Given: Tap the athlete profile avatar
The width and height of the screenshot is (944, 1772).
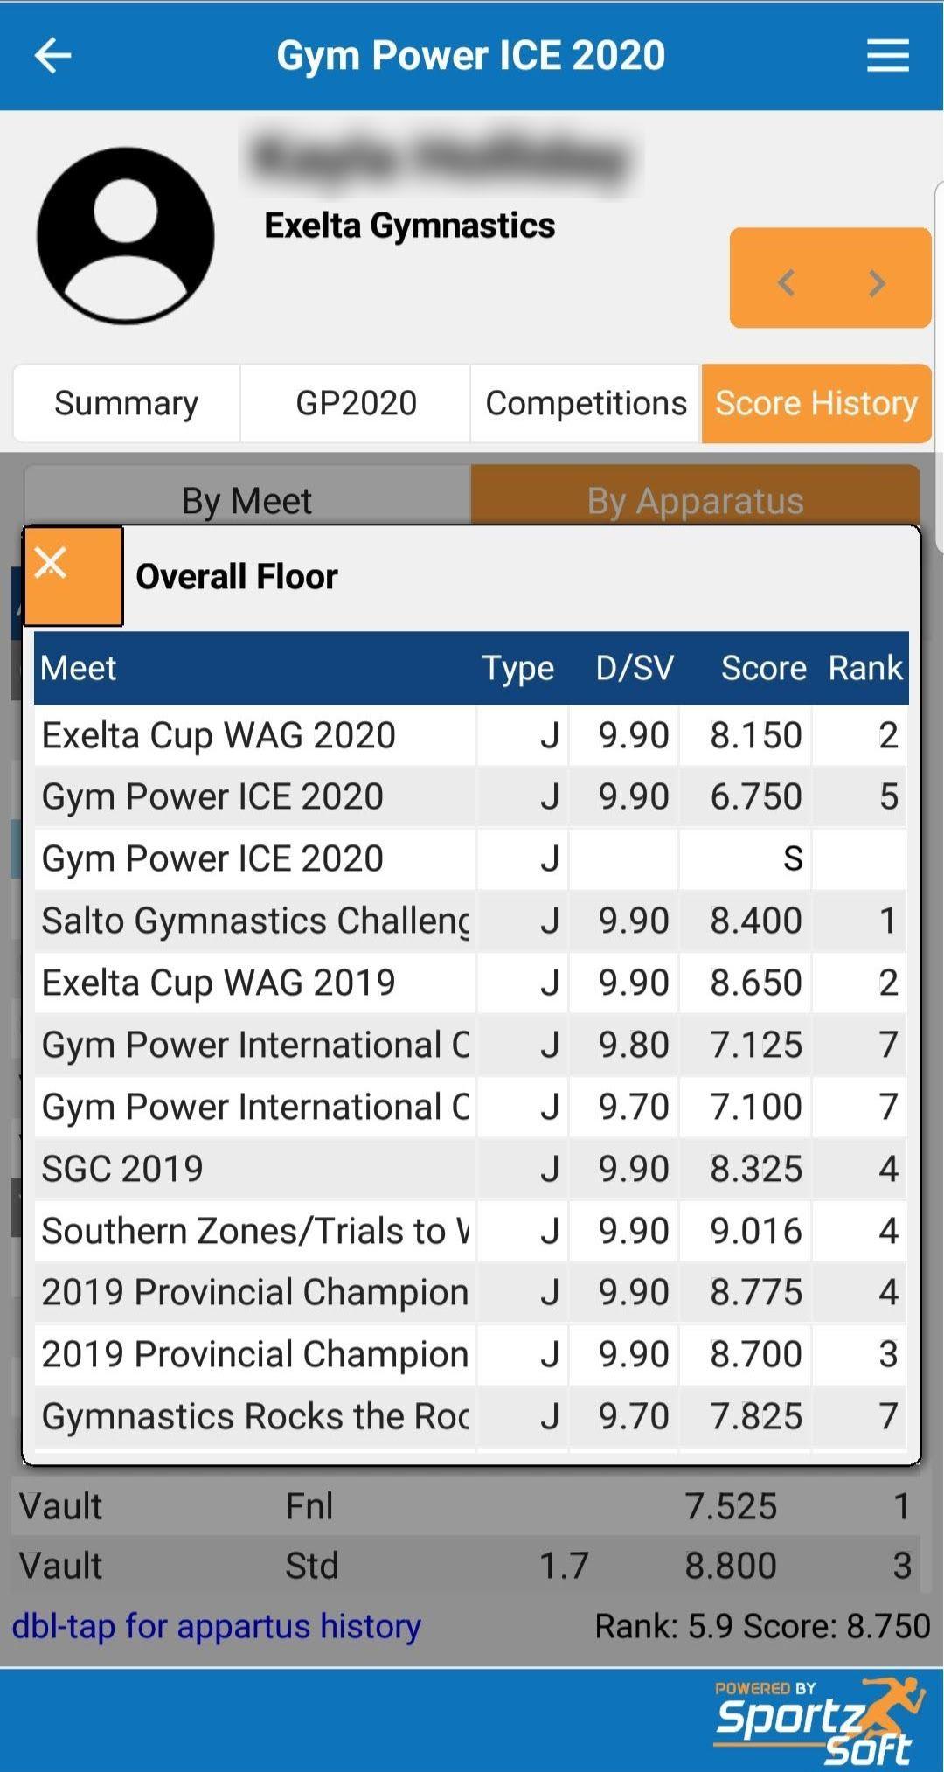Looking at the screenshot, I should tap(126, 234).
